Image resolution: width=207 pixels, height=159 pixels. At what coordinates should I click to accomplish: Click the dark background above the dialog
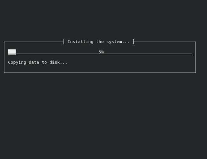click(103, 19)
